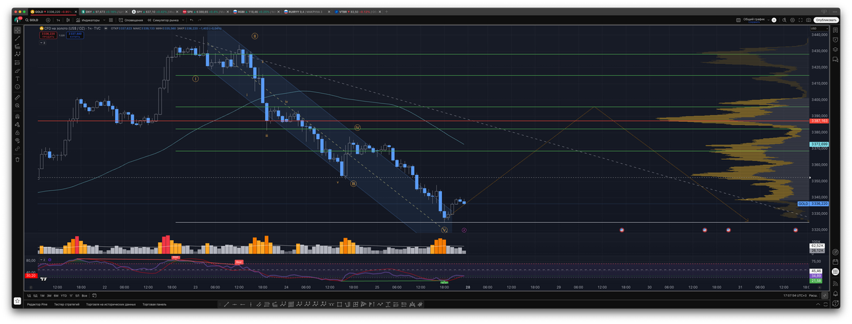Viewport: 852px width, 324px height.
Task: Open GOLD symbol search field
Action: [x=33, y=20]
